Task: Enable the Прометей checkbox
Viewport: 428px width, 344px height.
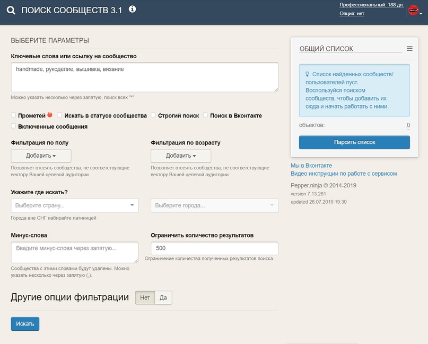Action: click(x=14, y=115)
